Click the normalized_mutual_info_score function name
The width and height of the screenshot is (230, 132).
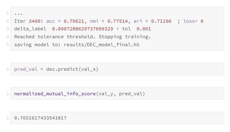(55, 93)
